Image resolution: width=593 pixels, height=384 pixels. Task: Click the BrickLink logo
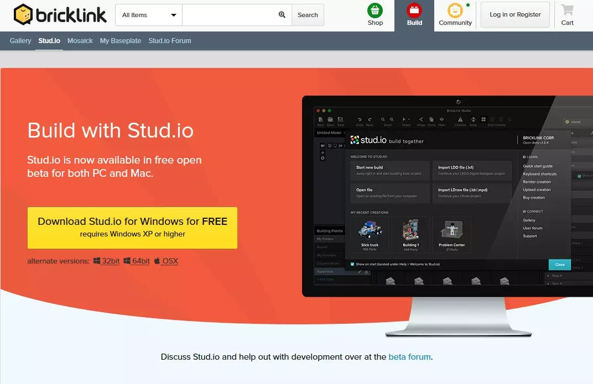(x=60, y=15)
